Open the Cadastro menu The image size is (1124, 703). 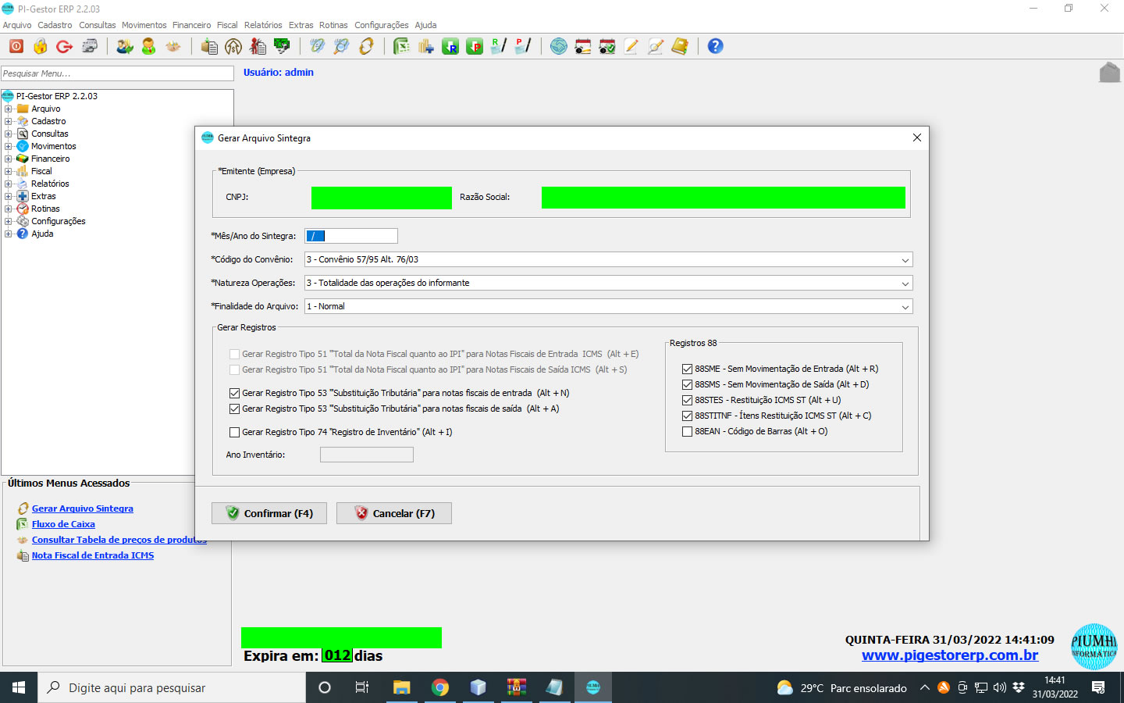coord(55,25)
